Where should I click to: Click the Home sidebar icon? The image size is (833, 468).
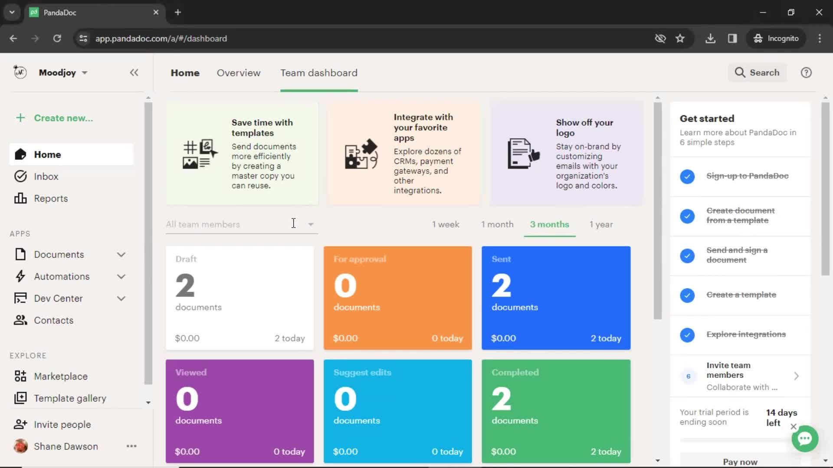click(x=20, y=154)
